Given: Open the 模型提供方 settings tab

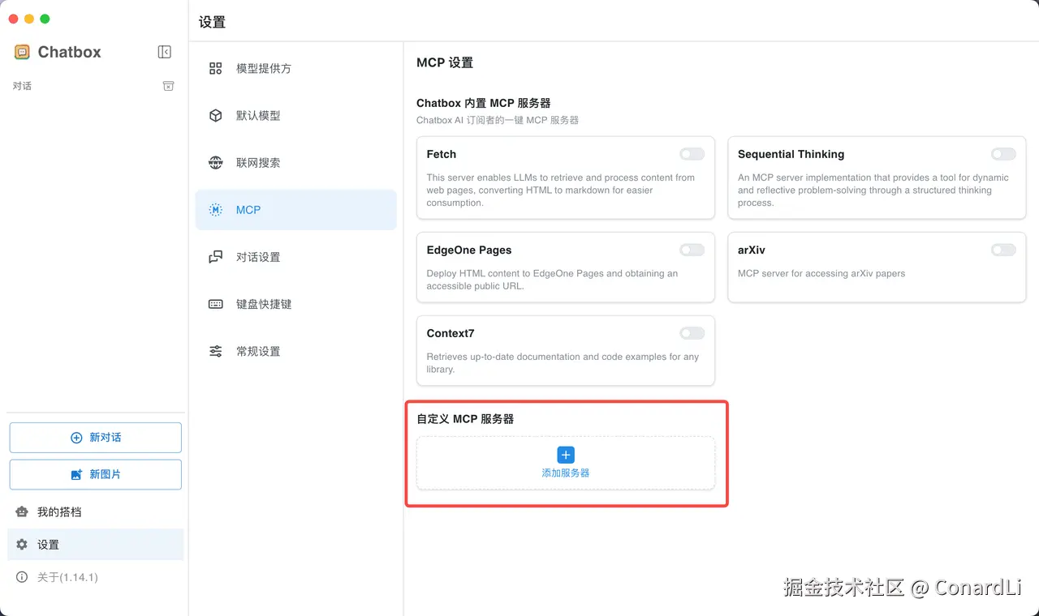Looking at the screenshot, I should coord(295,69).
